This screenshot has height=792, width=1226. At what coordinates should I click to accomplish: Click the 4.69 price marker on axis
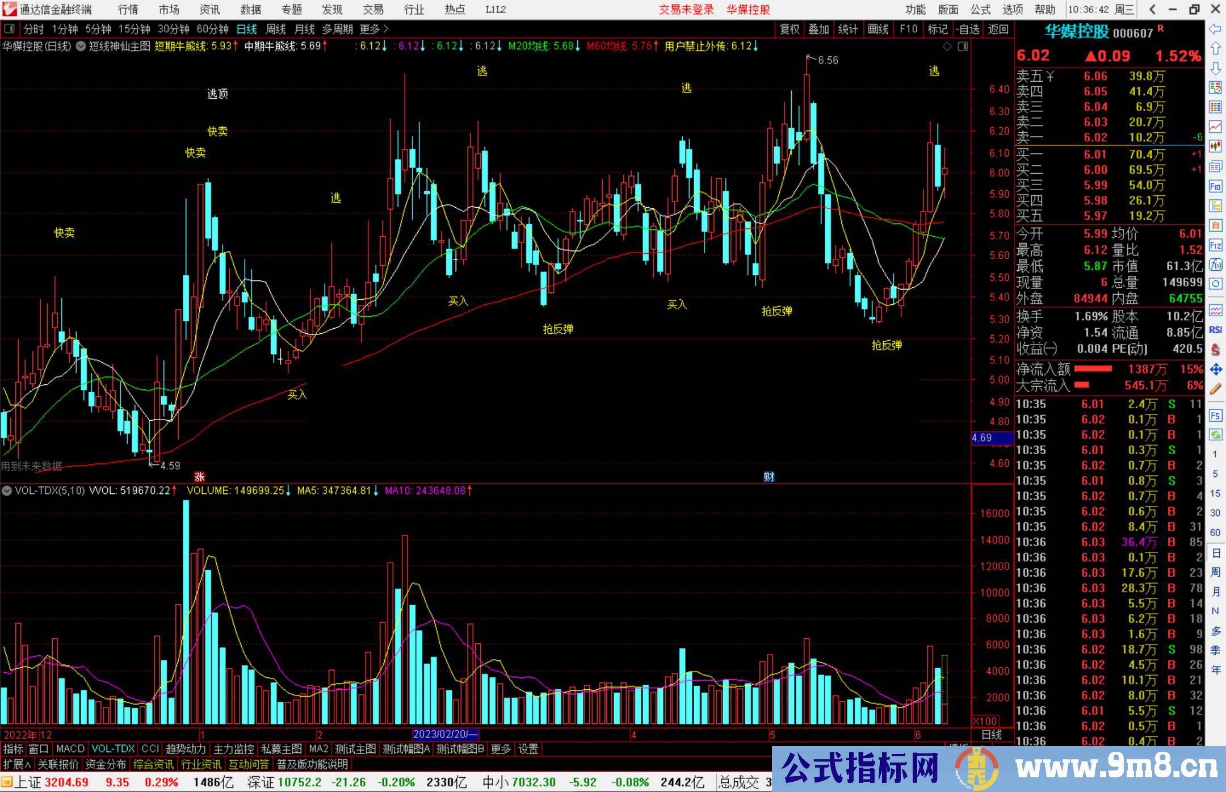tap(992, 438)
